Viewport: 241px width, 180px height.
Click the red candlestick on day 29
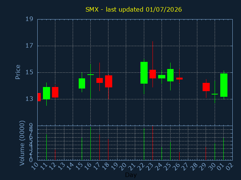pos(206,87)
